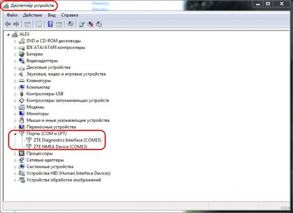The width and height of the screenshot is (293, 213).
Task: Click the Update driver software icon
Action: [82, 24]
